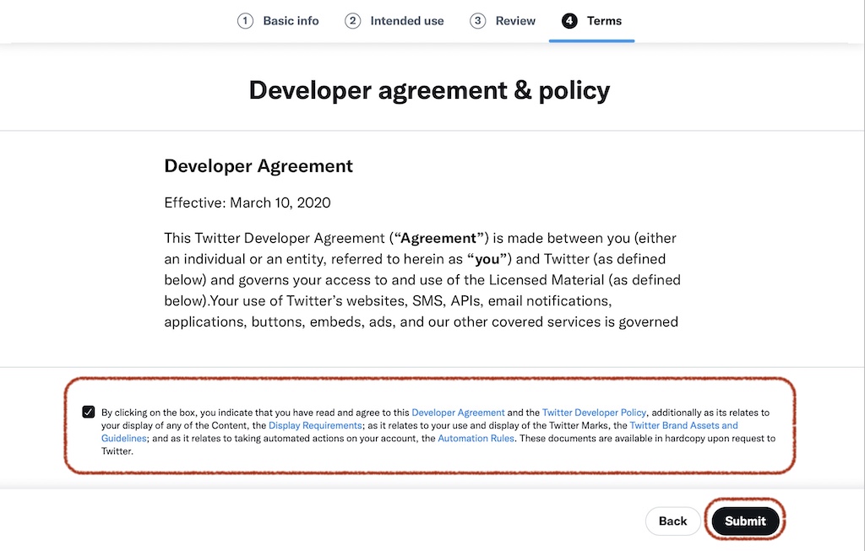Open the Developer Agreement link

click(458, 413)
